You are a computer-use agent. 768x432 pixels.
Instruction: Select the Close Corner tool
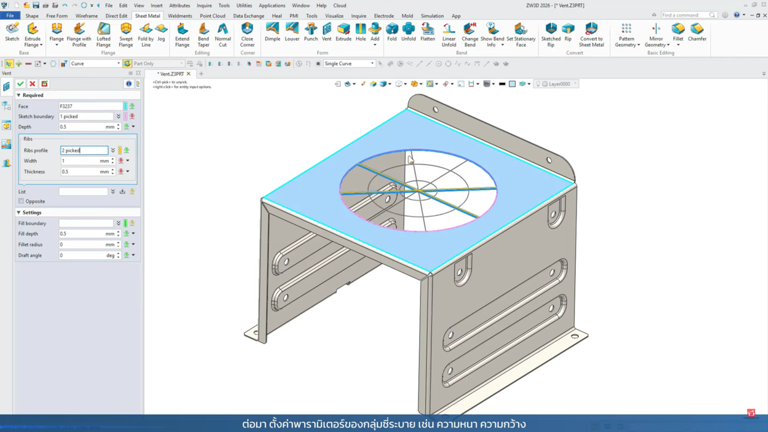pyautogui.click(x=247, y=34)
